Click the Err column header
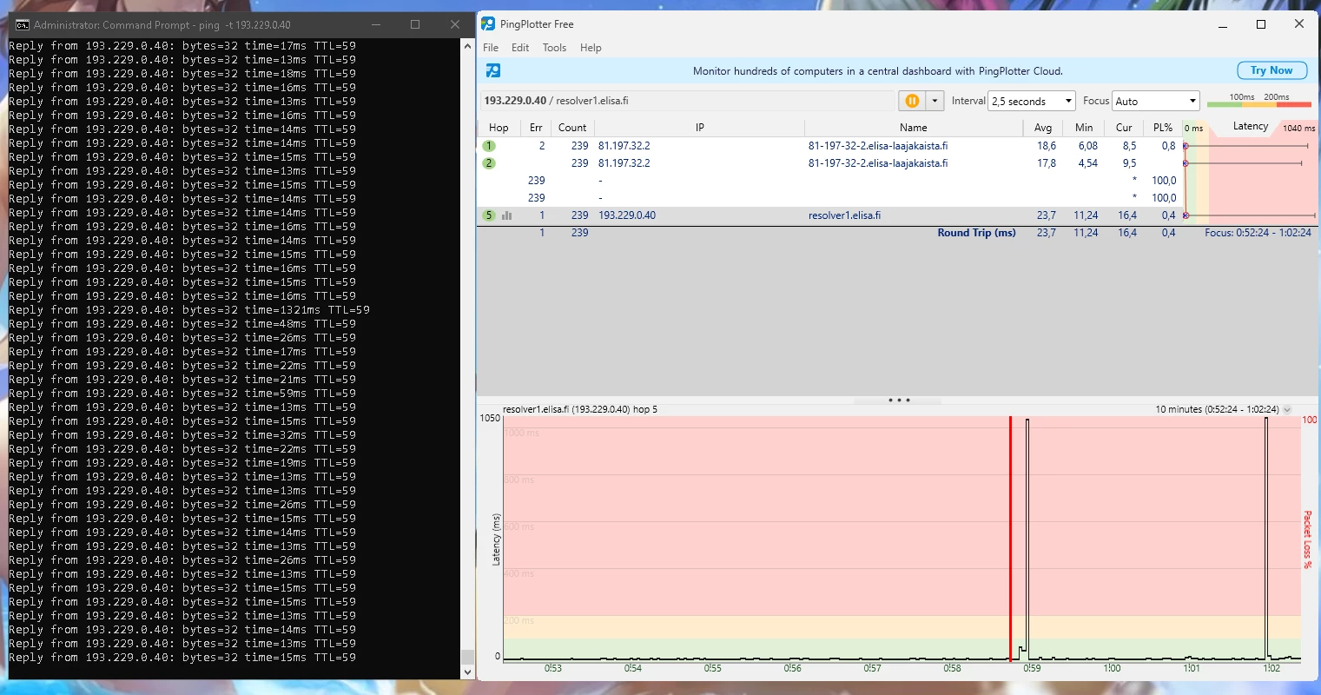Screen dimensions: 1321x695 (536, 128)
